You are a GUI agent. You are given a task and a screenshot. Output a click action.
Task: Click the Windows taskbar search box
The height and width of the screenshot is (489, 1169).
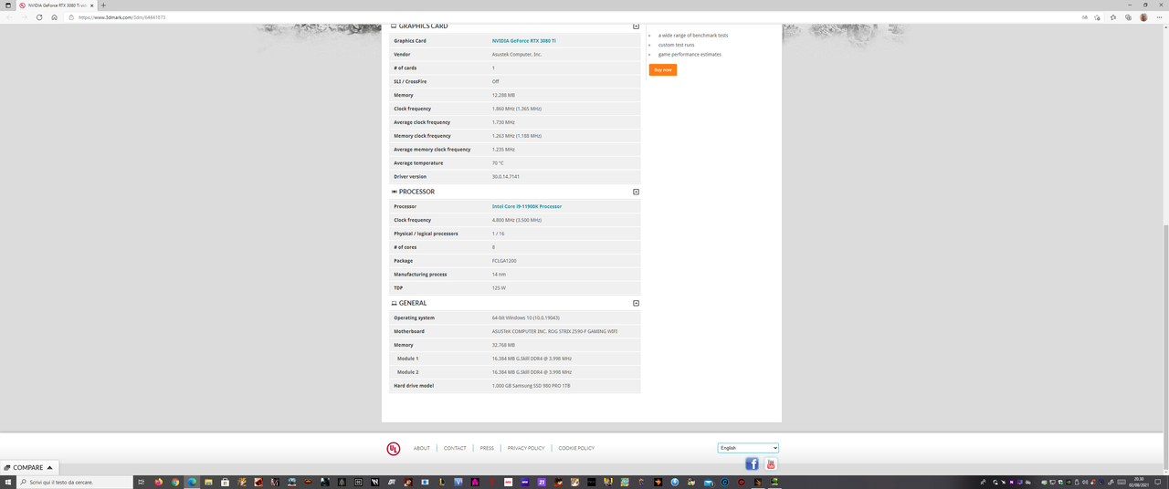click(75, 482)
